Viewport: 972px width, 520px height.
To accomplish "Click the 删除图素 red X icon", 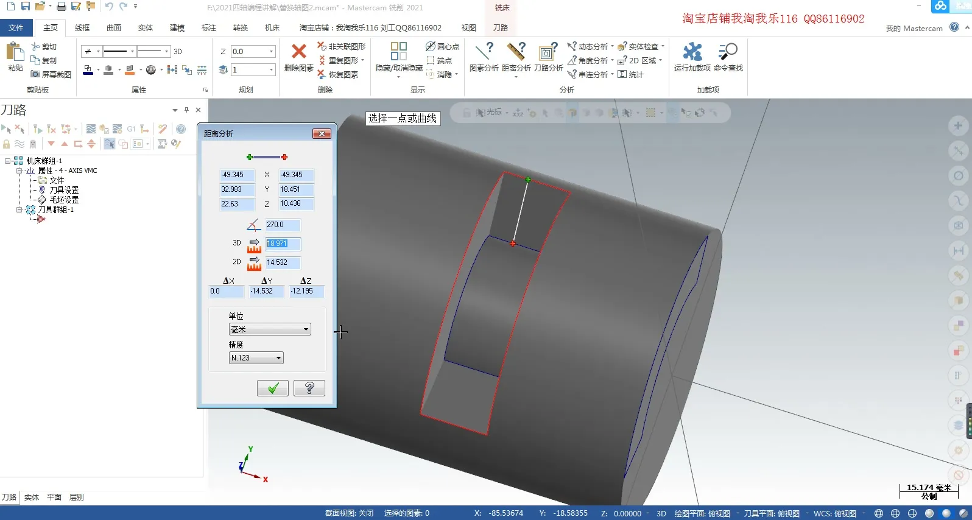I will click(298, 52).
